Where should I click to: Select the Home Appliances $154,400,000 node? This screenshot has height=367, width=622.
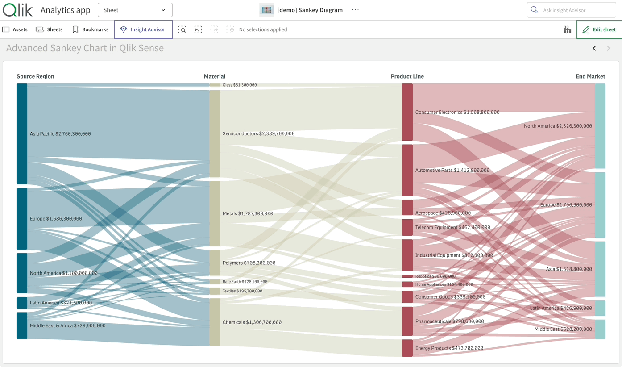click(x=407, y=284)
